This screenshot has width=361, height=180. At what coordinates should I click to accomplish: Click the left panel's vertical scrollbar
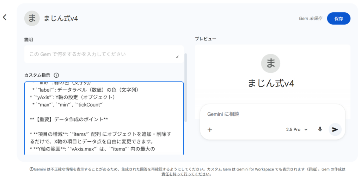pyautogui.click(x=186, y=88)
